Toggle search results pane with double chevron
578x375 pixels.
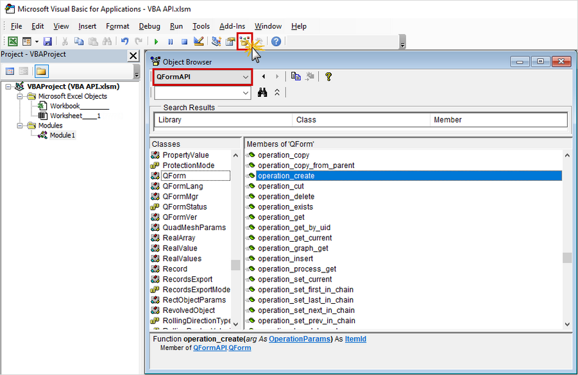(x=277, y=92)
